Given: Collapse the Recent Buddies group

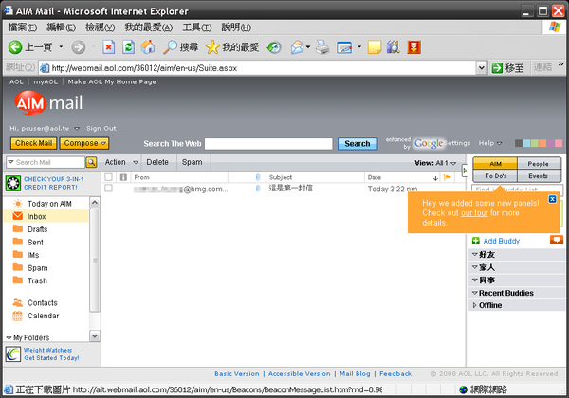Looking at the screenshot, I should (x=474, y=293).
